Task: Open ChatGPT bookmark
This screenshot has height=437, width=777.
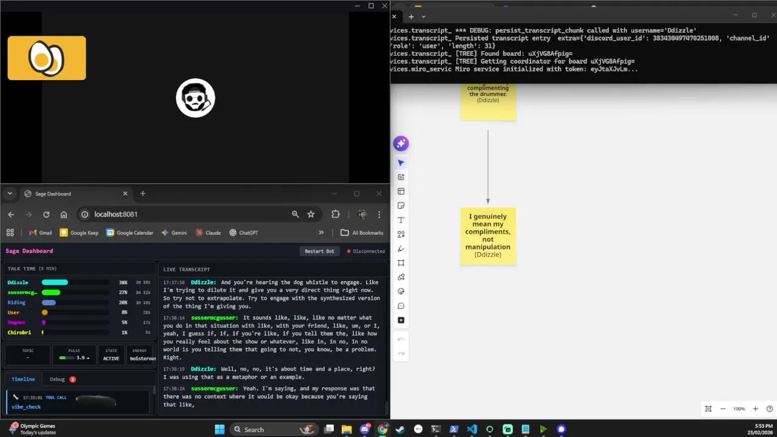Action: click(x=244, y=232)
